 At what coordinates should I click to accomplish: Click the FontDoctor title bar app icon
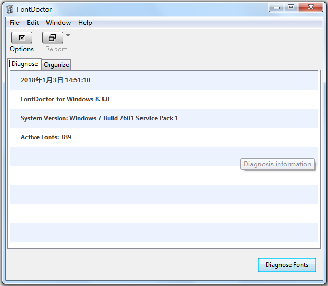[10, 9]
